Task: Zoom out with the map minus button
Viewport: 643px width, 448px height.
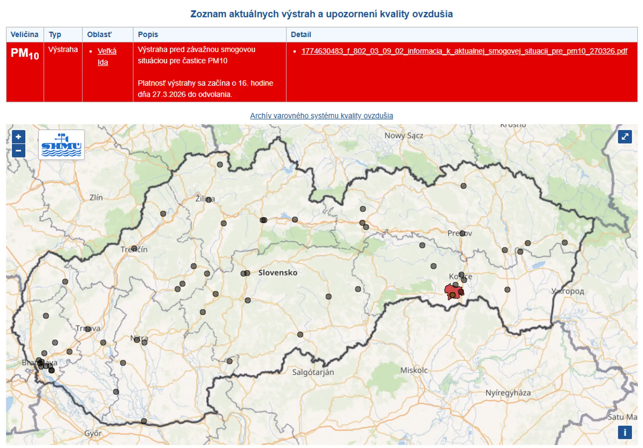Action: (19, 151)
